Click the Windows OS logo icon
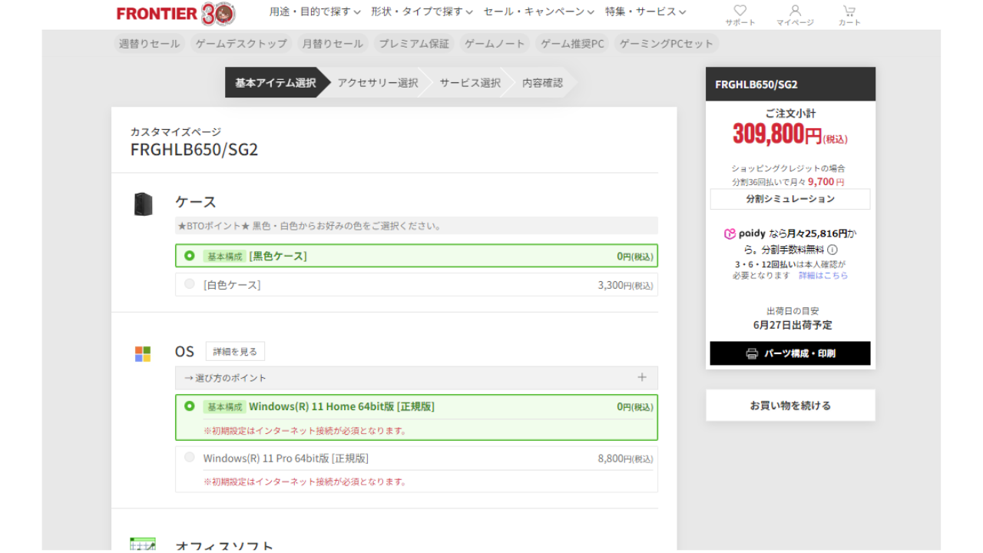This screenshot has width=983, height=553. coord(143,353)
